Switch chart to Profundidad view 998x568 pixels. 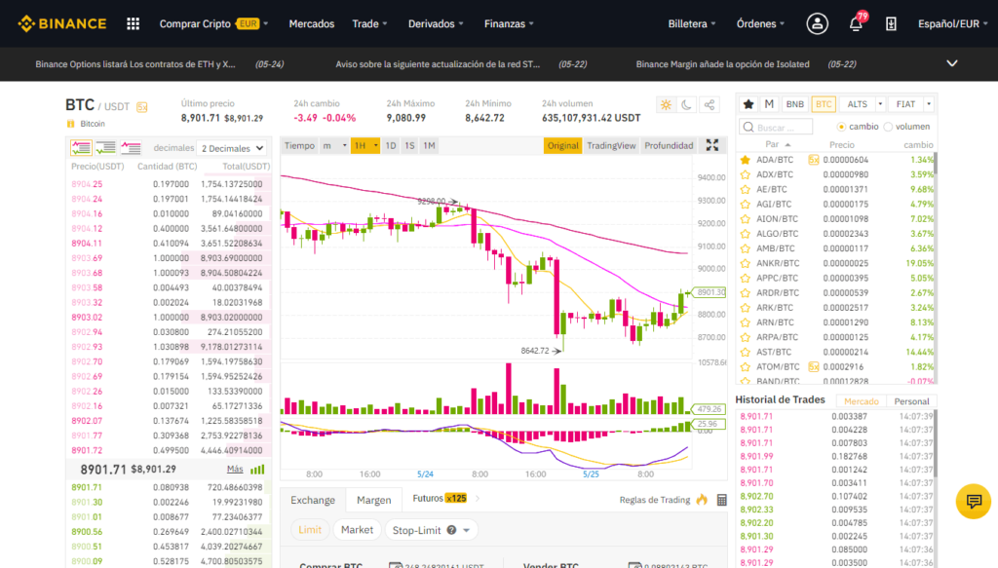(669, 146)
